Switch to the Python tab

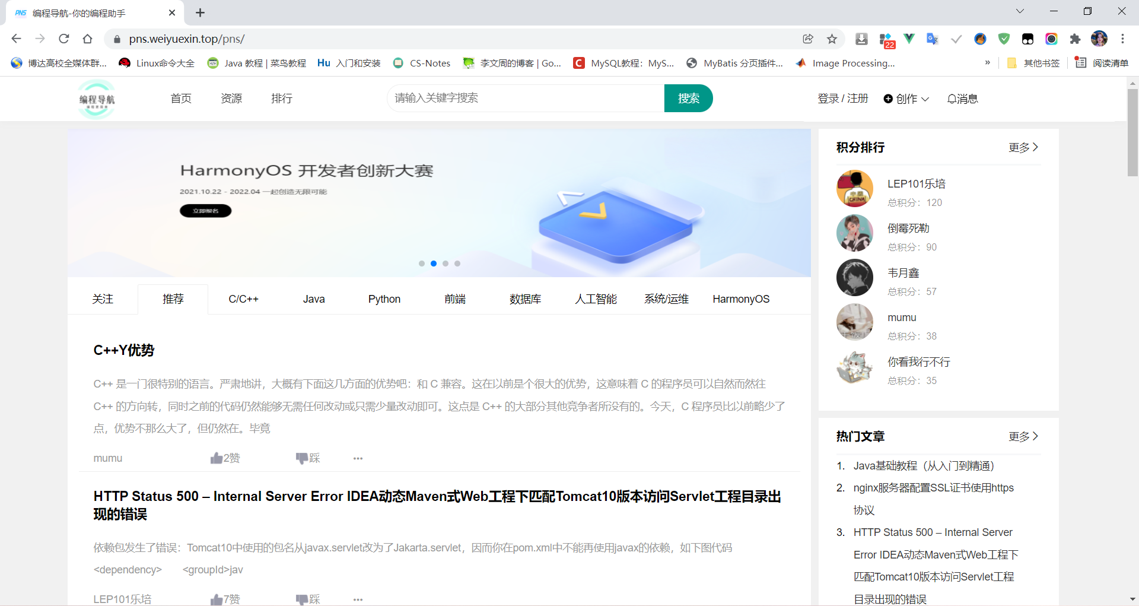[x=384, y=299]
